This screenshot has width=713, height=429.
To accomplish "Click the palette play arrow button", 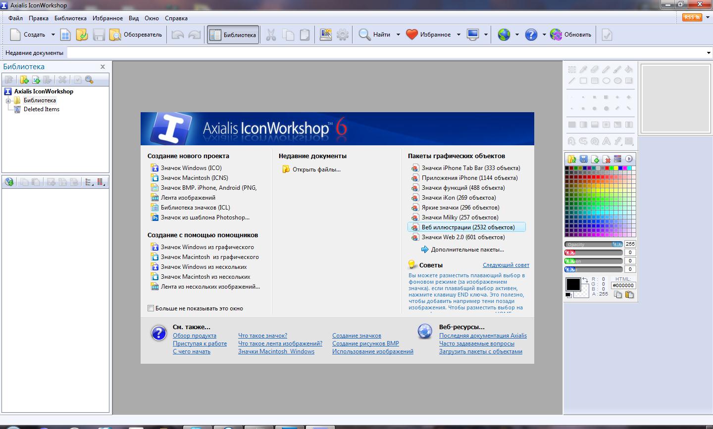I will tap(629, 159).
